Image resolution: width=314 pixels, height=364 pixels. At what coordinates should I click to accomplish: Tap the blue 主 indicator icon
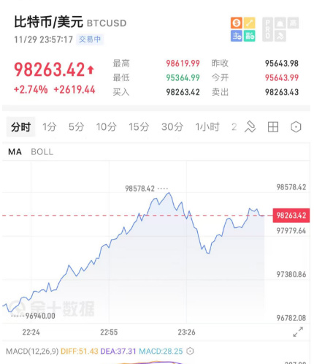coord(237,36)
